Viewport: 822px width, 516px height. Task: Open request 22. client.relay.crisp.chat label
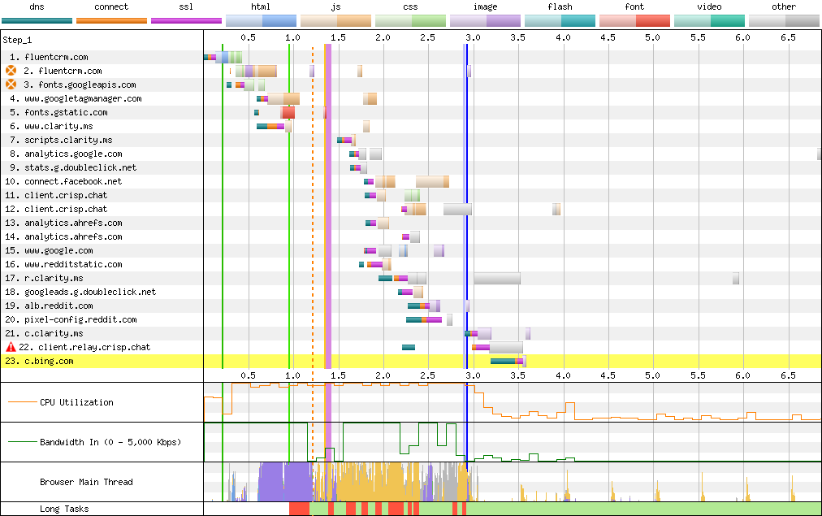pos(84,347)
